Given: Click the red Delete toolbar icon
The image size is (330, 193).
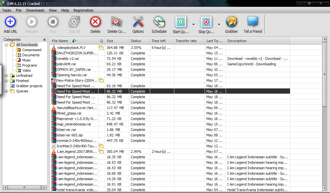Looking at the screenshot, I should (x=95, y=22).
